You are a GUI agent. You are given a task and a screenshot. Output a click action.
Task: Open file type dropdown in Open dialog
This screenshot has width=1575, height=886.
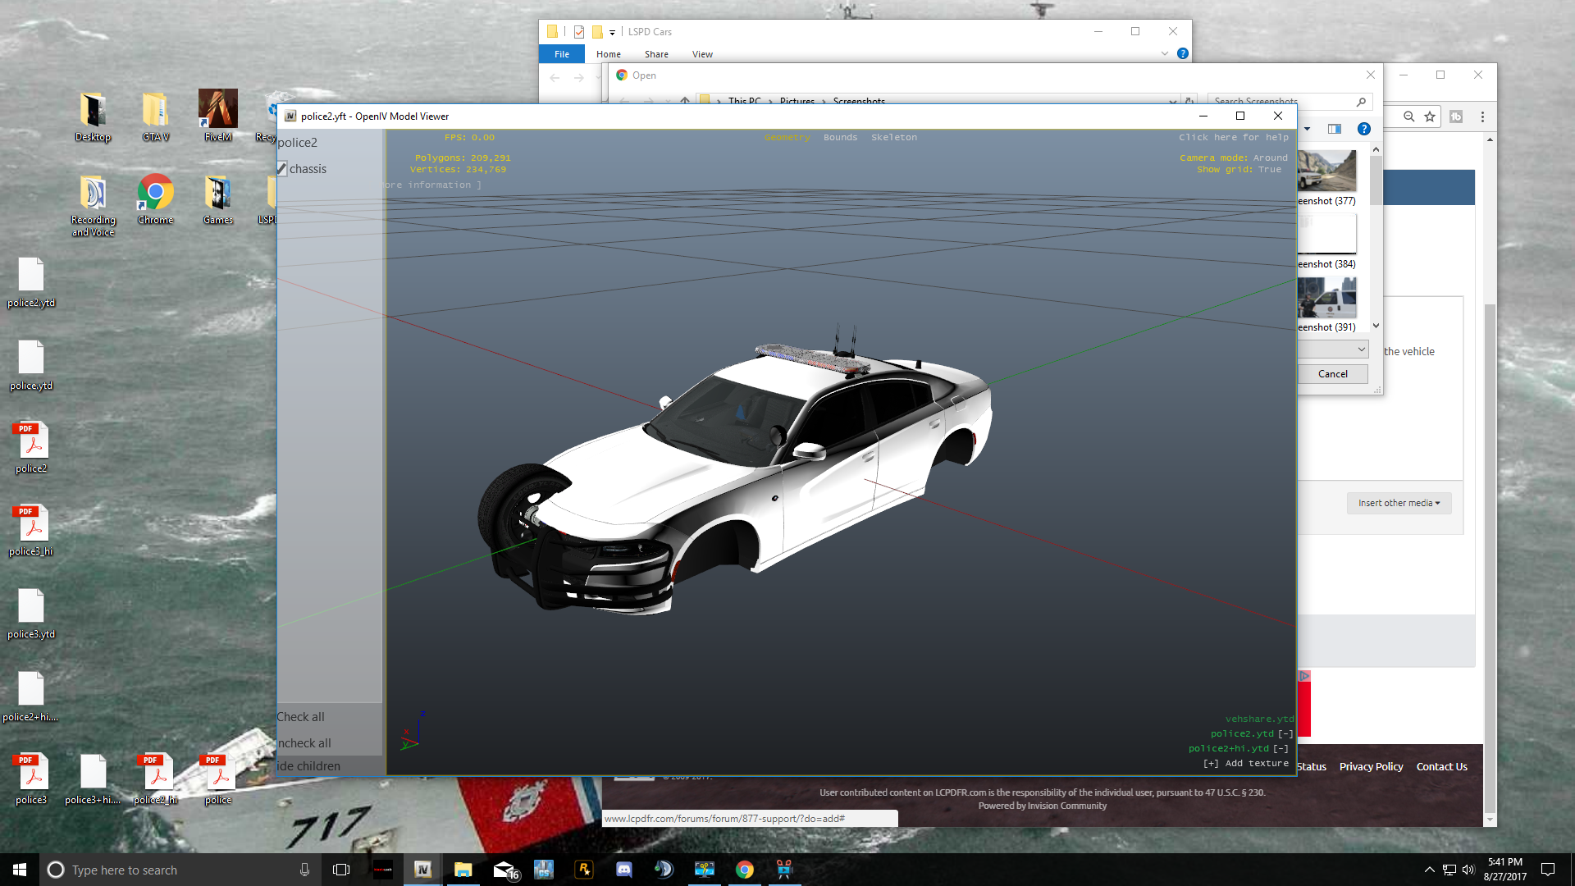pos(1361,349)
